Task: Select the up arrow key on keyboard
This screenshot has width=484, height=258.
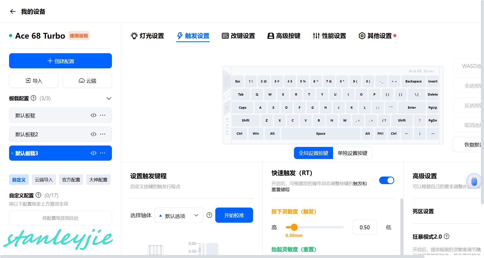Action: tap(420, 121)
